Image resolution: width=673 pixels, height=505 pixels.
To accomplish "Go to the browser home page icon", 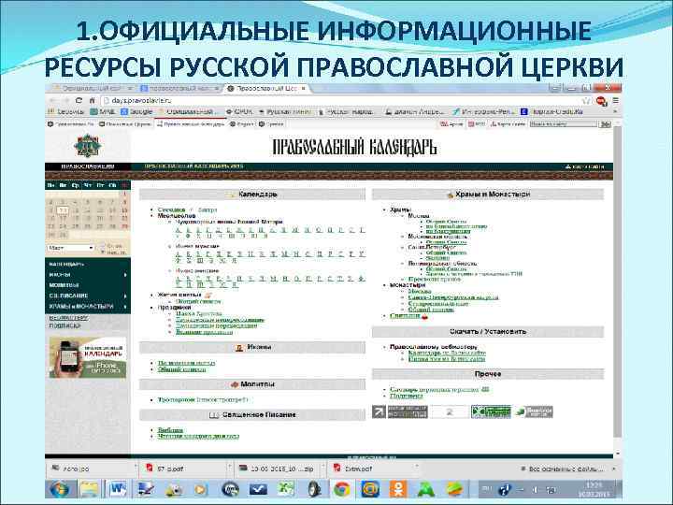I will 92,100.
